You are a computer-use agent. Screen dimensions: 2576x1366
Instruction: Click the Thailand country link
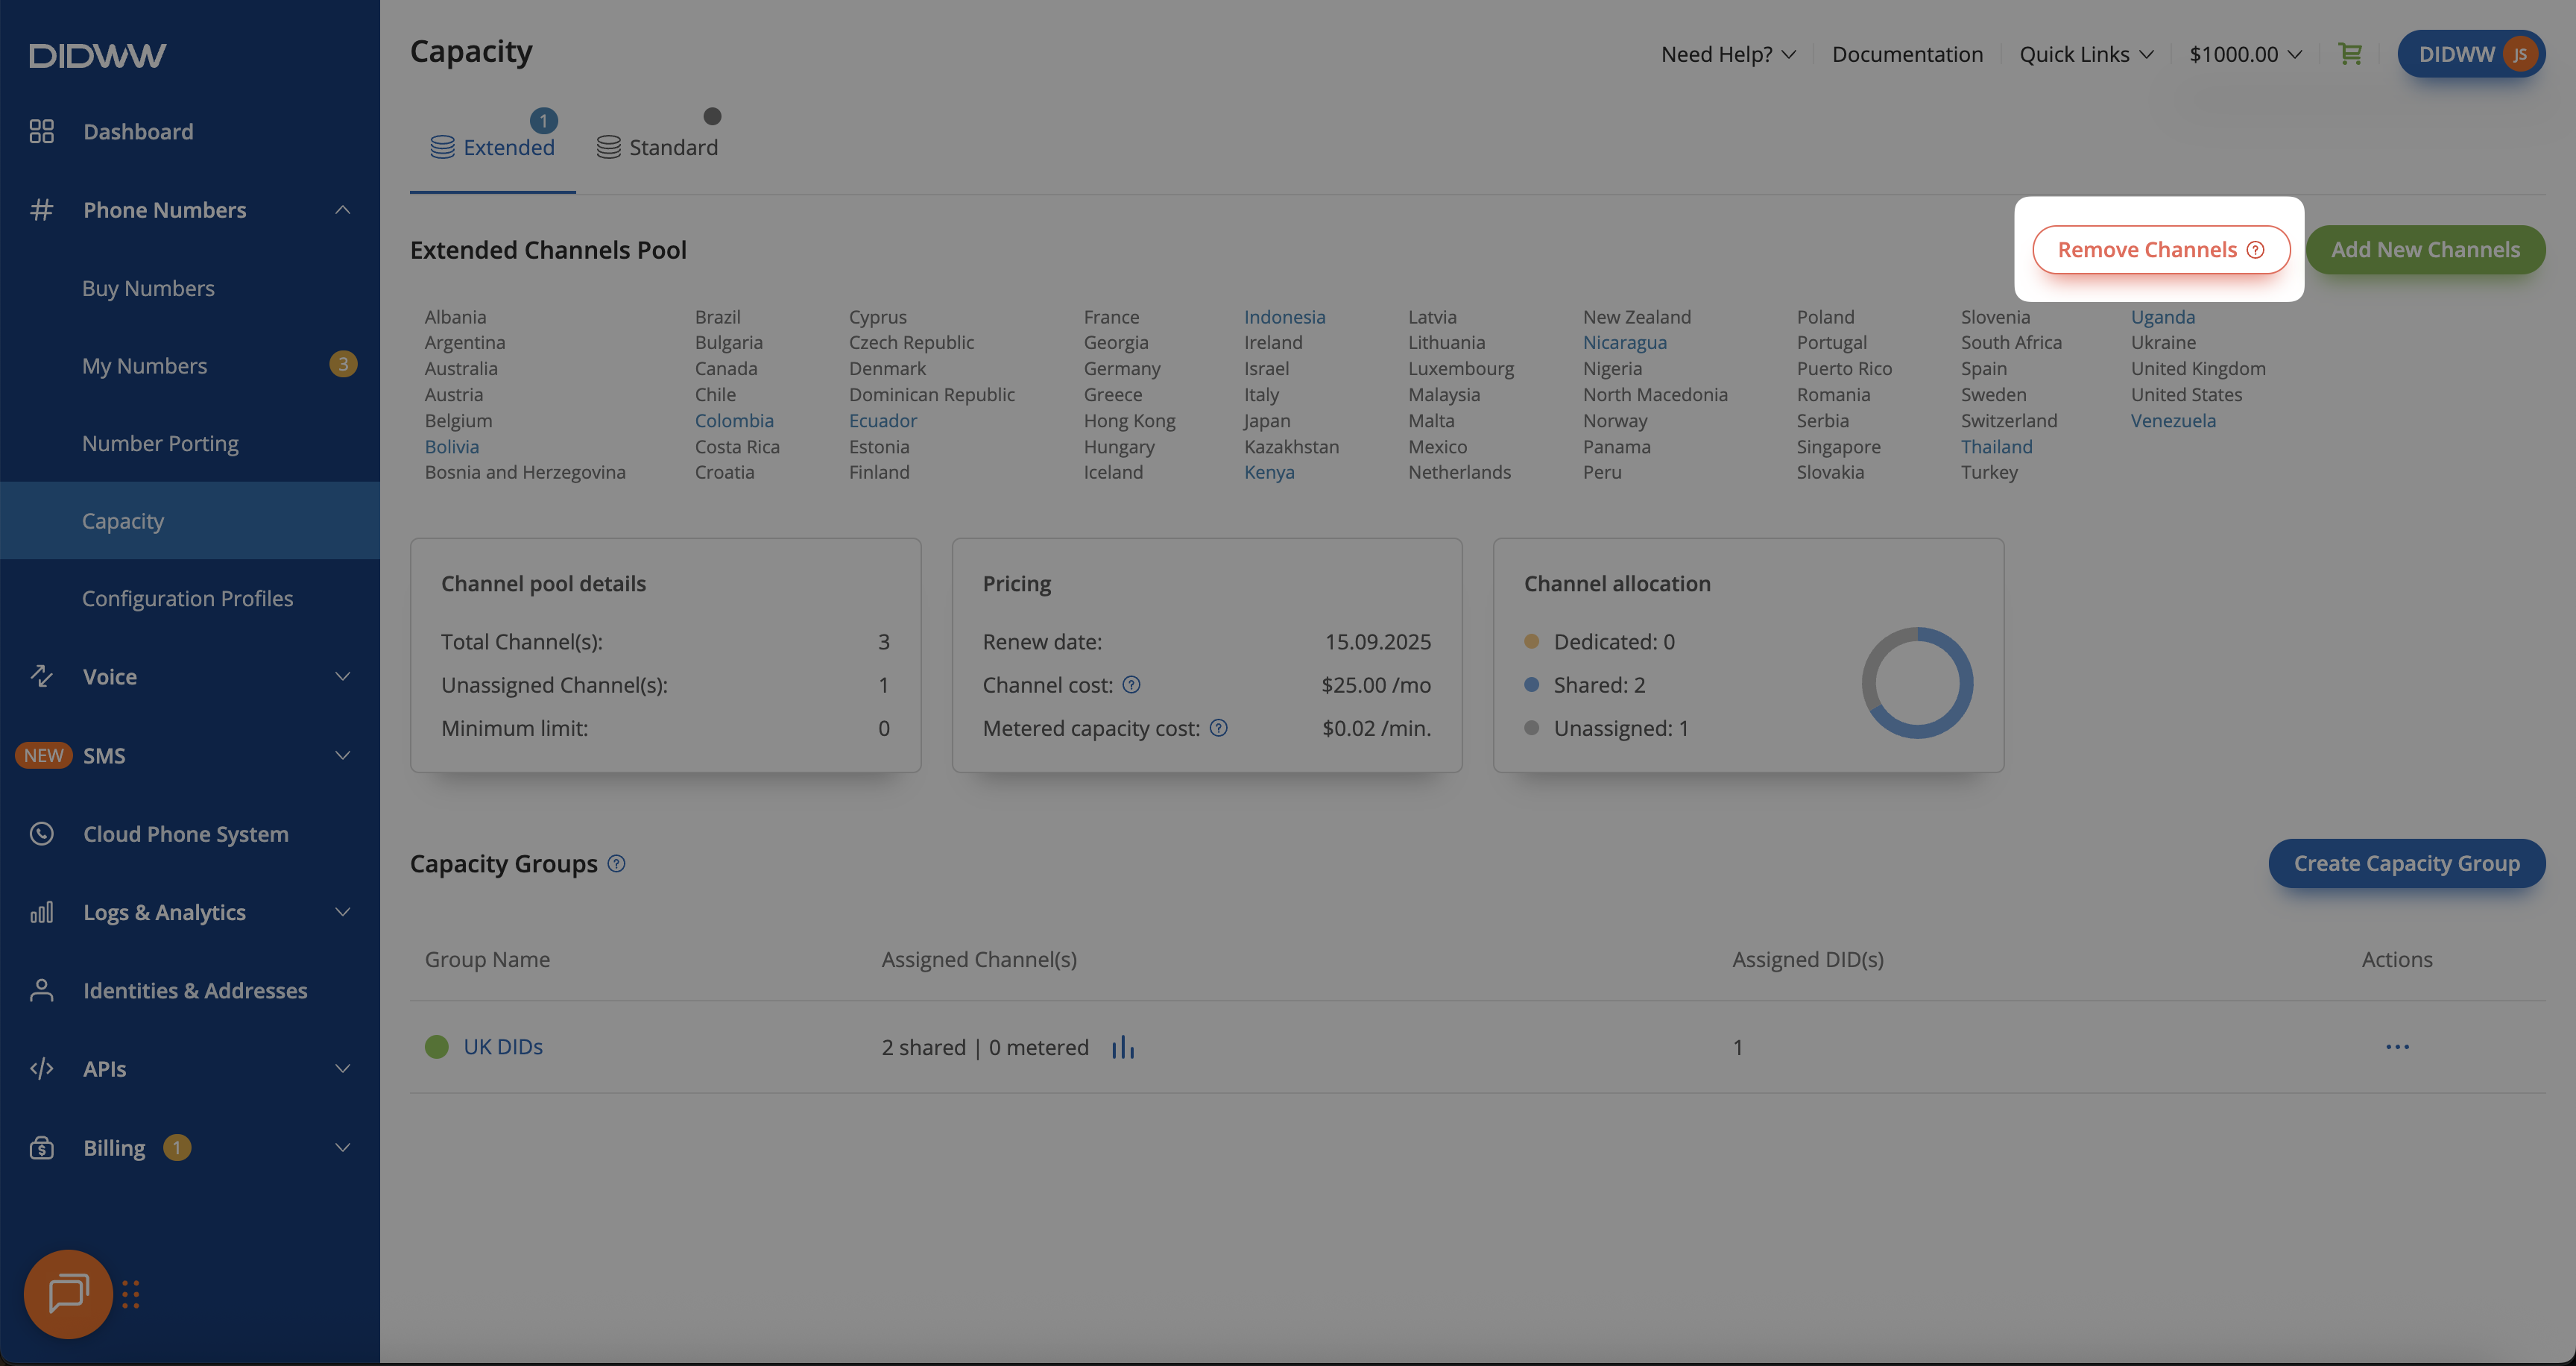pyautogui.click(x=1996, y=446)
